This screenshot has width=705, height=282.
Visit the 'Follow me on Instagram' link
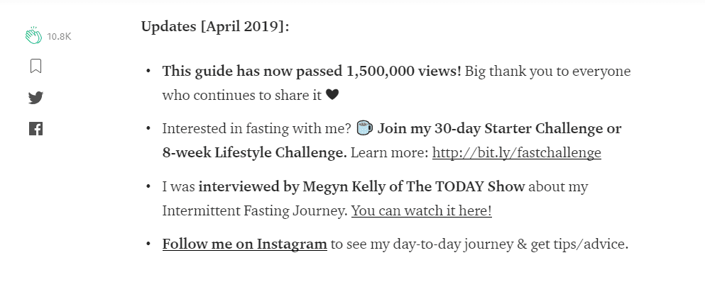(x=245, y=244)
